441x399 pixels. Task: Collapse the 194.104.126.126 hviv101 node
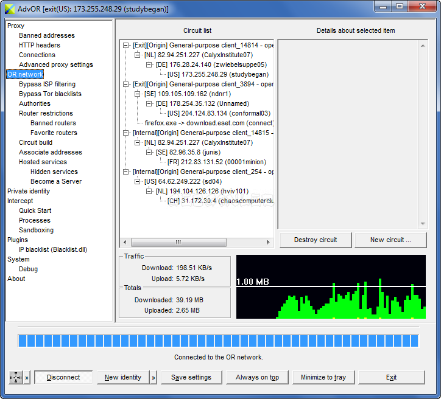tap(149, 191)
